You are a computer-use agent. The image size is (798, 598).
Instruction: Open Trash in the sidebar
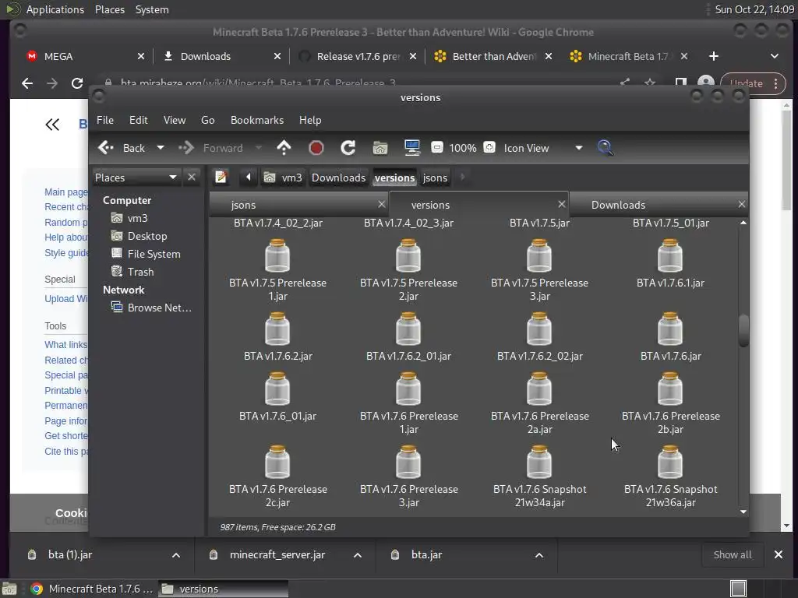[140, 272]
